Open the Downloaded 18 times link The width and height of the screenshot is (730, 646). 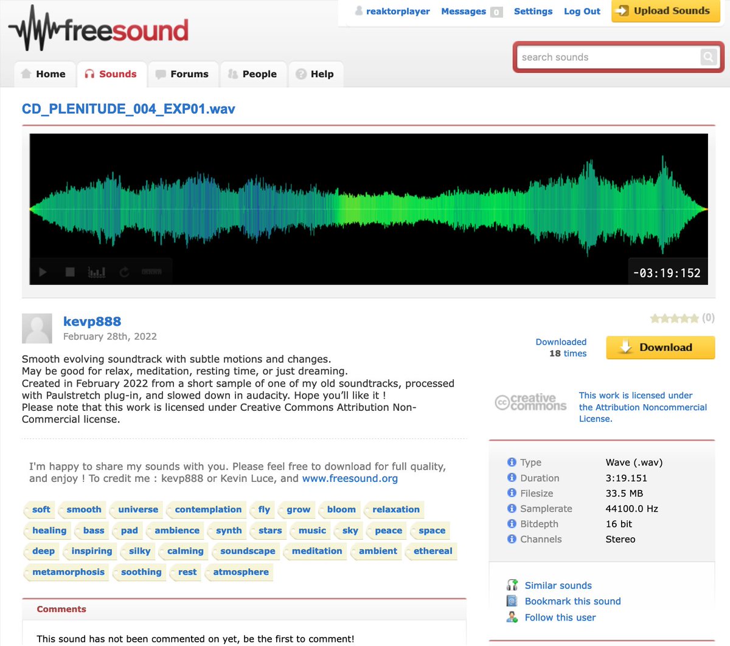click(561, 348)
